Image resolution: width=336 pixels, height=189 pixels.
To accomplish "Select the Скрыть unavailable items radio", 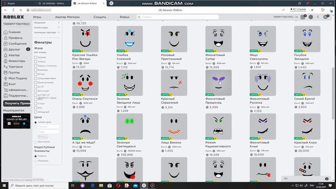I will click(x=36, y=156).
